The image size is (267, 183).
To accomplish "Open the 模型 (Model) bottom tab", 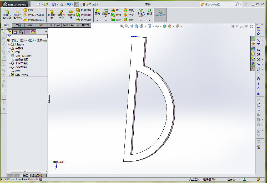I will click(x=26, y=176).
